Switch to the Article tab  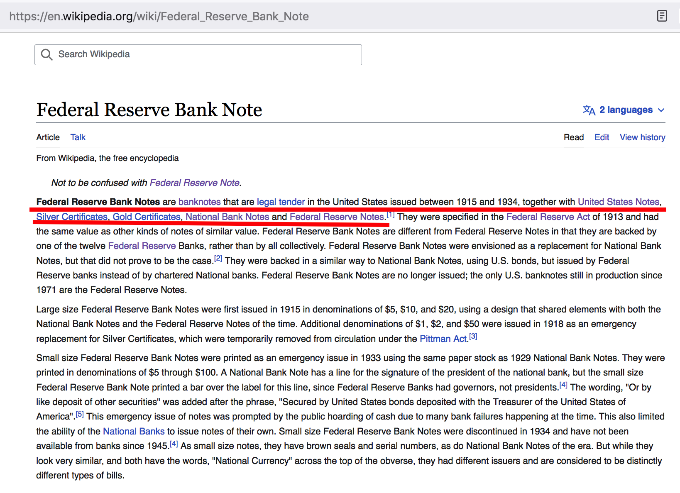[48, 137]
